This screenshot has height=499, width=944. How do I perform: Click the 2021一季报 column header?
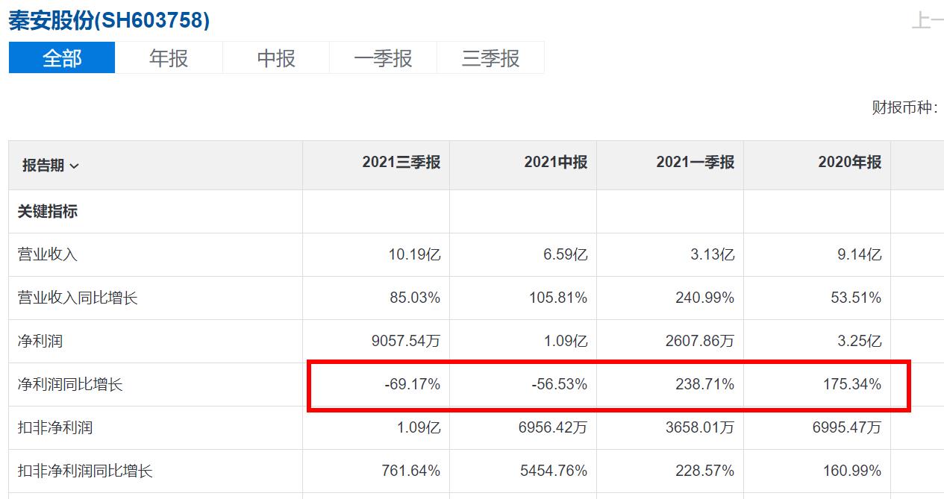[x=695, y=163]
